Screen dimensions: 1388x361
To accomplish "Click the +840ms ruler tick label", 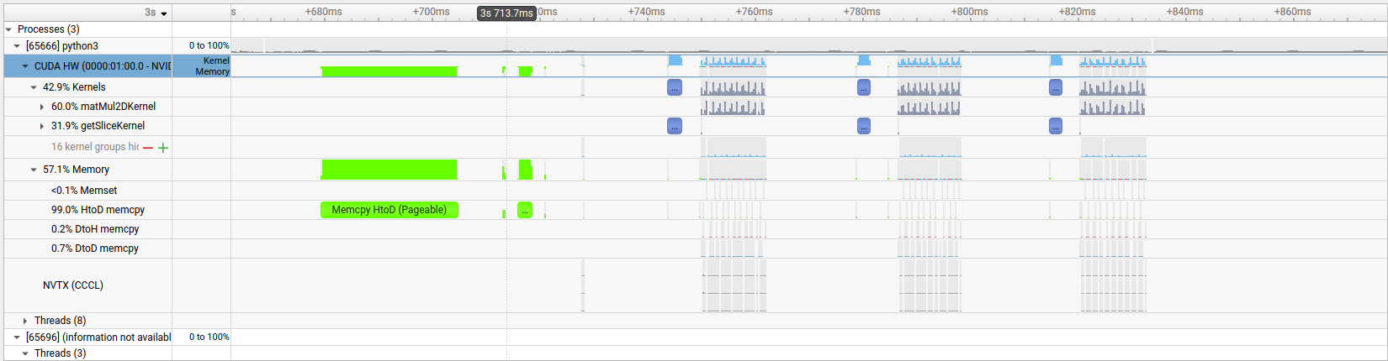I will click(x=1185, y=12).
